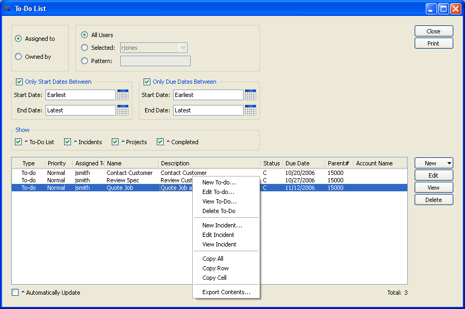Uncheck Only Start Dates Between checkbox
465x309 pixels.
pos(20,82)
